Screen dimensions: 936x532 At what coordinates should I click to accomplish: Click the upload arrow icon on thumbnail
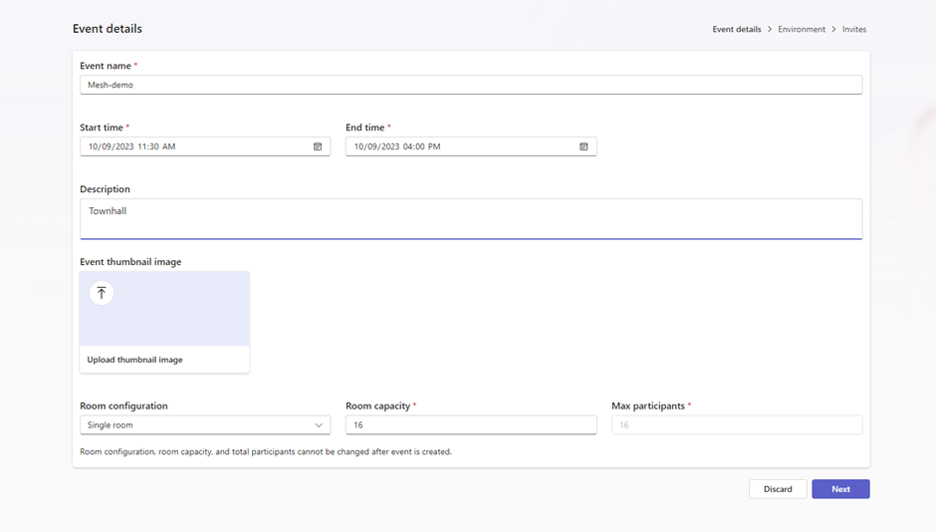102,293
